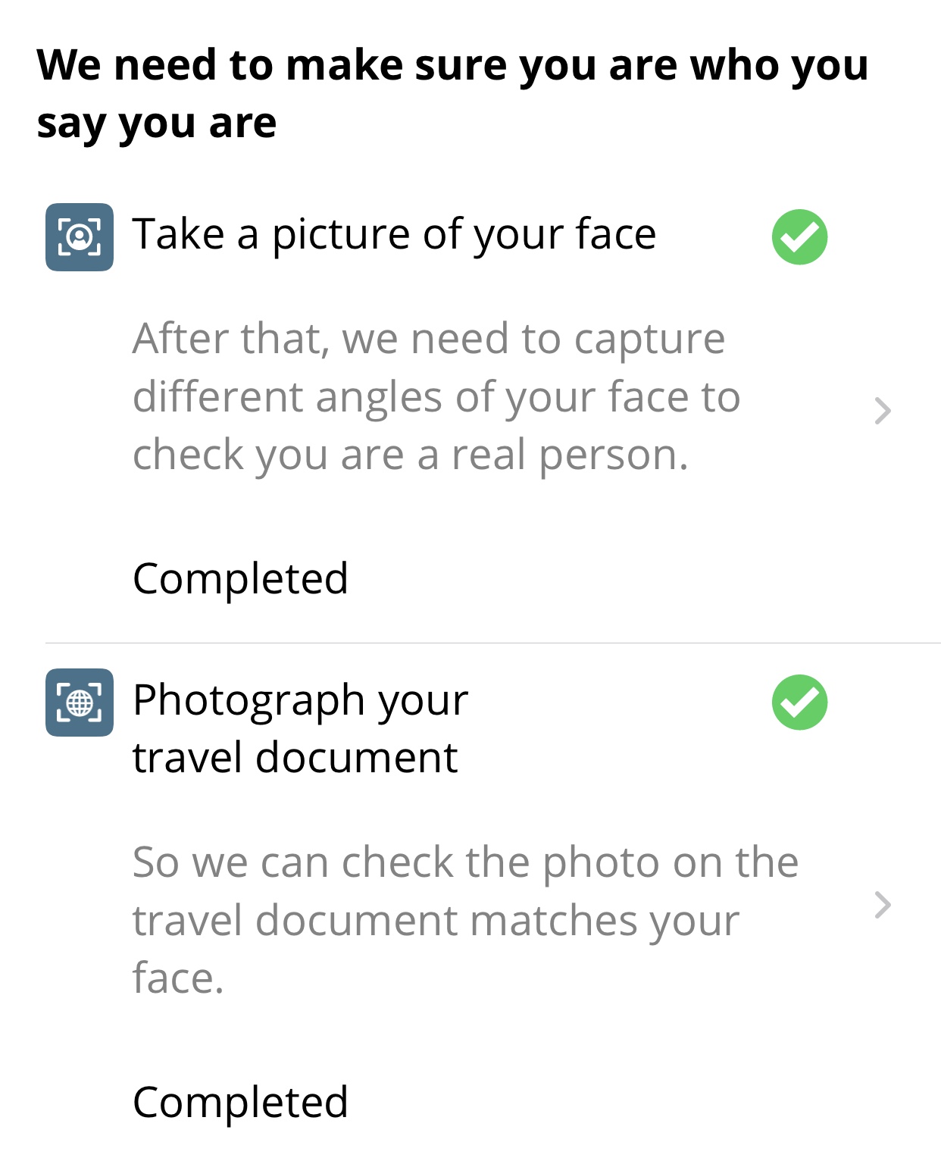The width and height of the screenshot is (941, 1158).
Task: Click the word 'travel document' in step title
Action: (x=295, y=758)
